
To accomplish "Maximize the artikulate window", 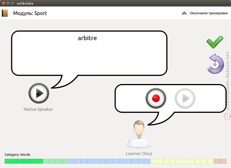I will 12,3.
